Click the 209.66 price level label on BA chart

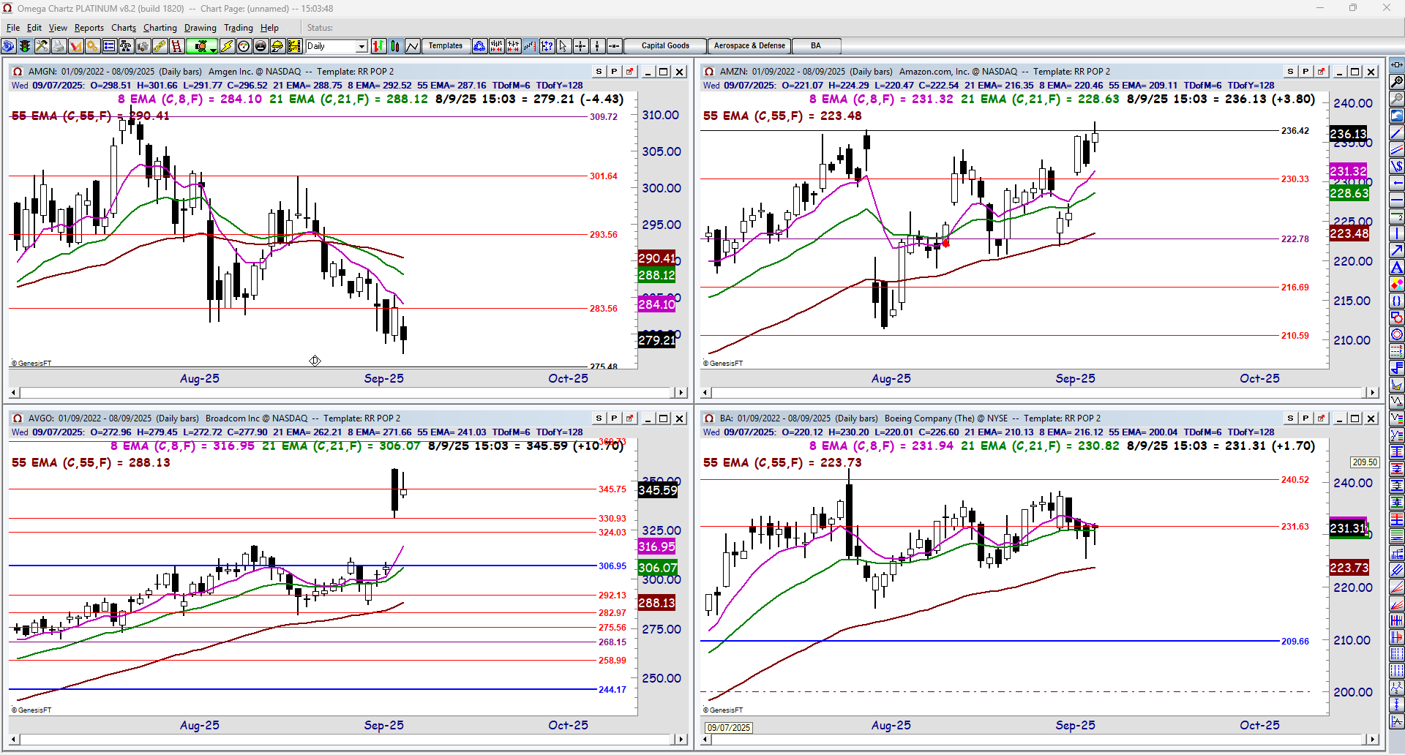[x=1295, y=642]
